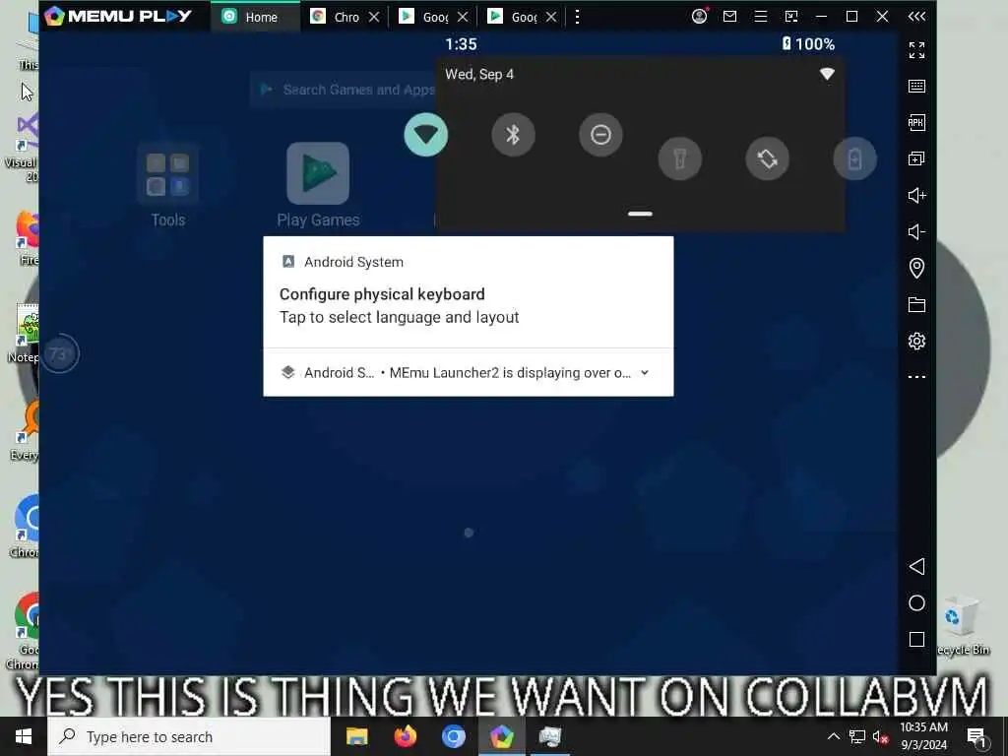Click the install APK sidebar icon
This screenshot has width=1008, height=756.
(916, 122)
